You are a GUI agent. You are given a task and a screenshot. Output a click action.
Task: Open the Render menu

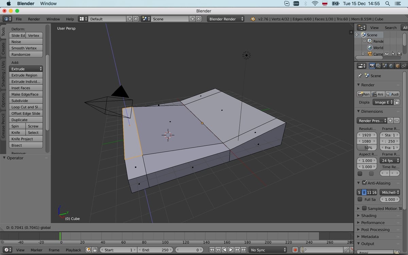[34, 19]
